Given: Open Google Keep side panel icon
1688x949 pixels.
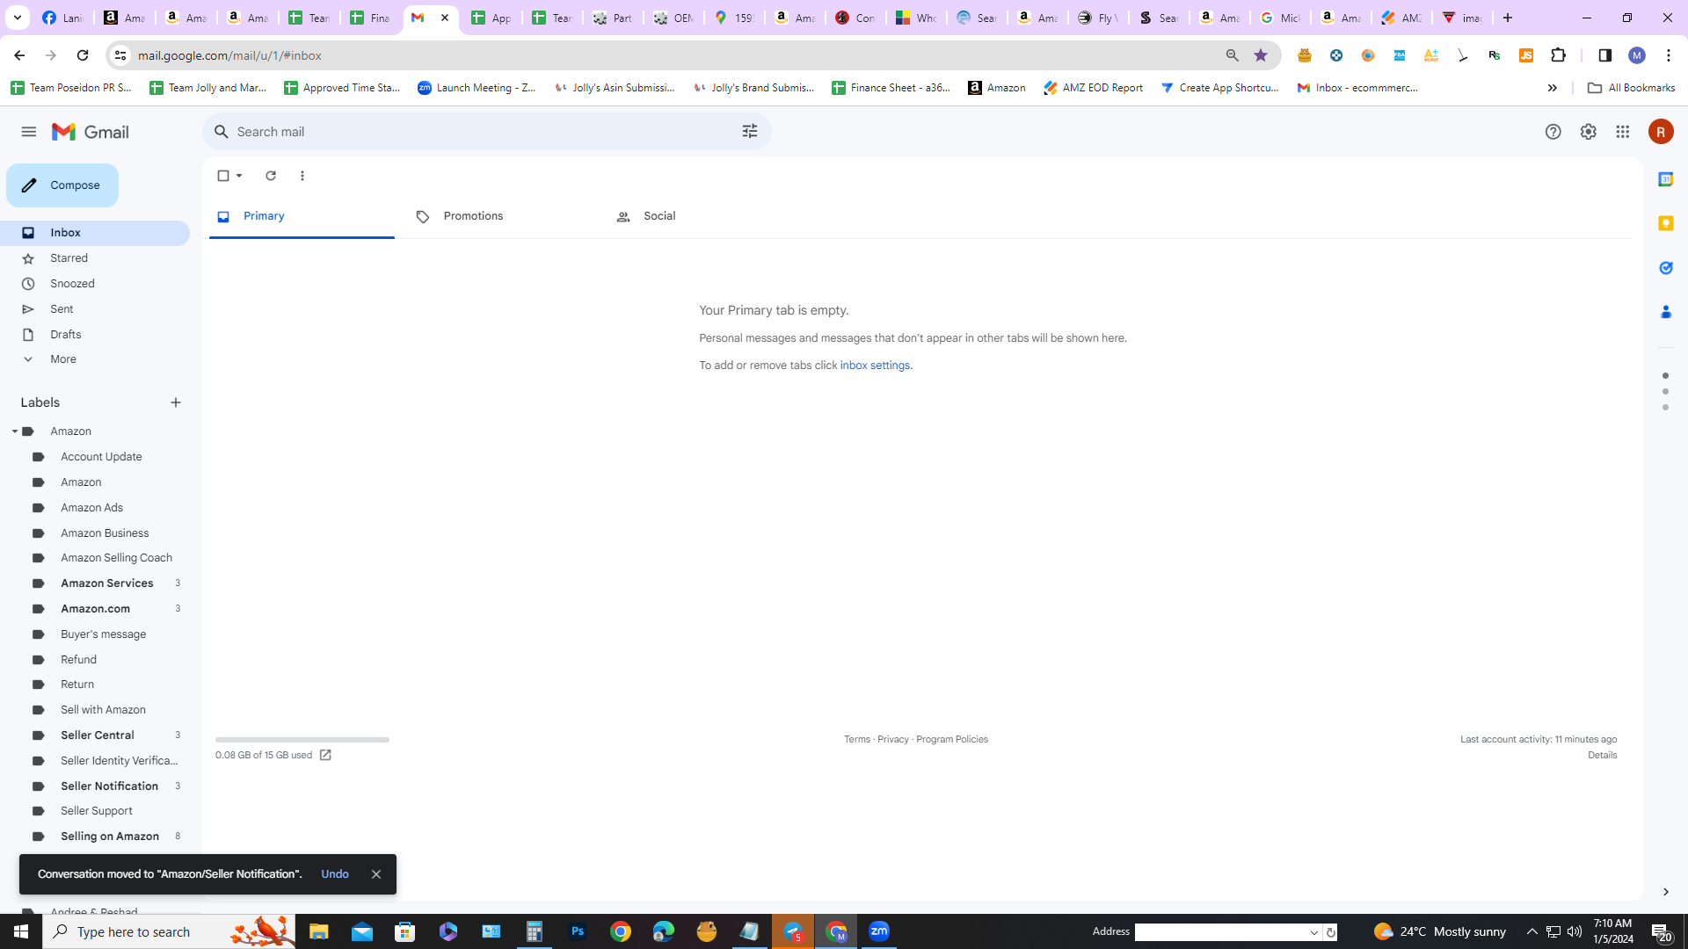Looking at the screenshot, I should tap(1665, 223).
